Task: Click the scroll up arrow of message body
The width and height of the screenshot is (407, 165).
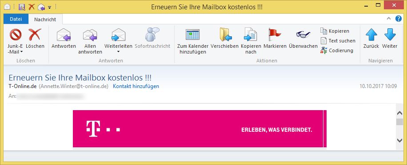Action: tap(400, 113)
